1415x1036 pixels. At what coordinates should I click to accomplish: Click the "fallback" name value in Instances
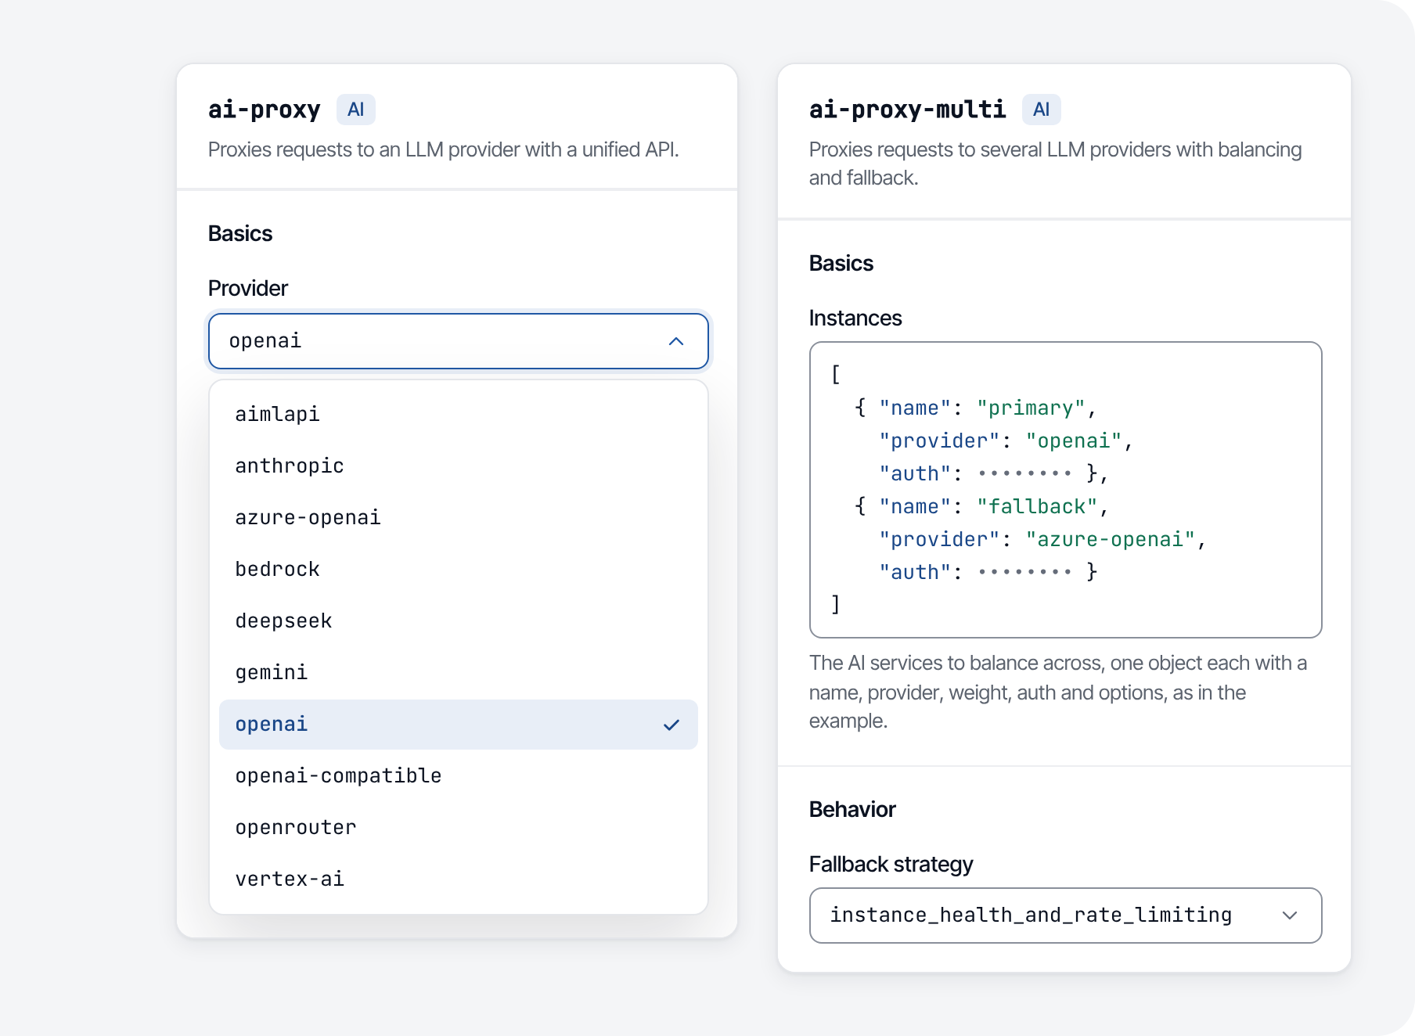tap(1037, 507)
